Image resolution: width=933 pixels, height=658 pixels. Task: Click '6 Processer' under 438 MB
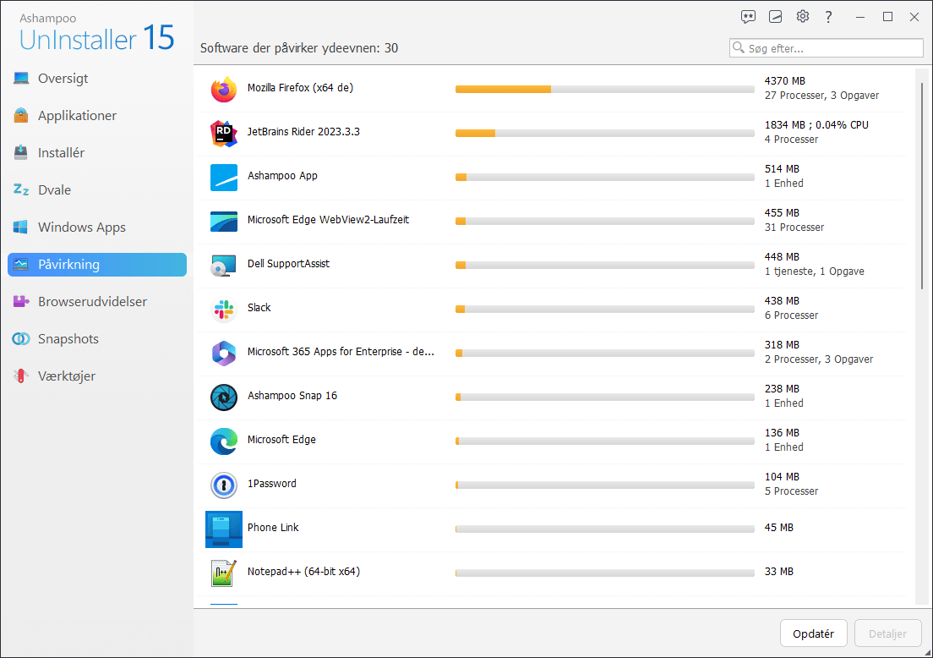click(x=791, y=315)
